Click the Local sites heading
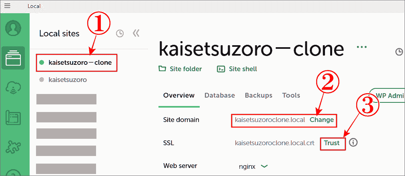This screenshot has height=176, width=405. click(x=59, y=33)
